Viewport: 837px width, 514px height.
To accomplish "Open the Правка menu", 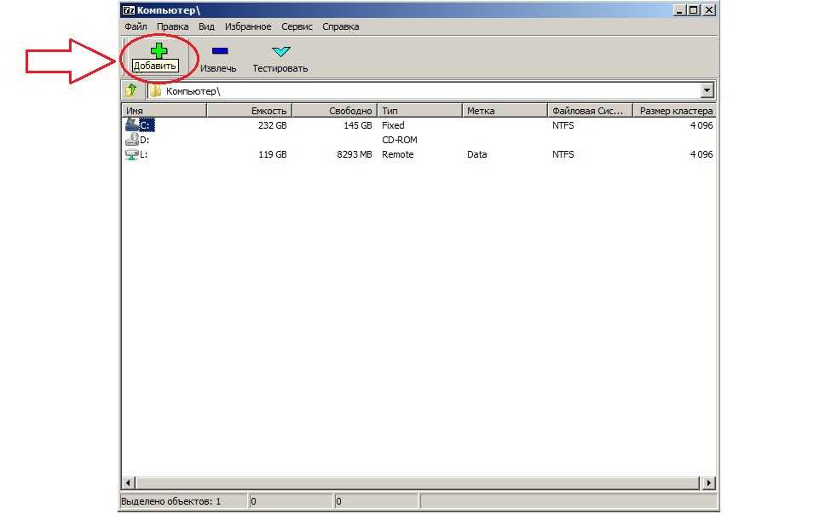I will click(x=172, y=26).
